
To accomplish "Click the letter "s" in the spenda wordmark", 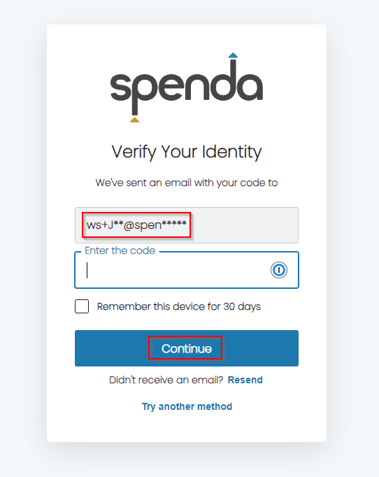I will click(120, 87).
